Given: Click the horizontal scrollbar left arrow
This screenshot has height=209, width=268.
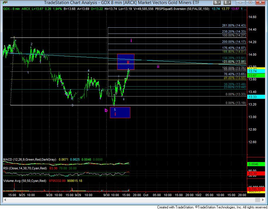Looking at the screenshot, I should 5,200.
